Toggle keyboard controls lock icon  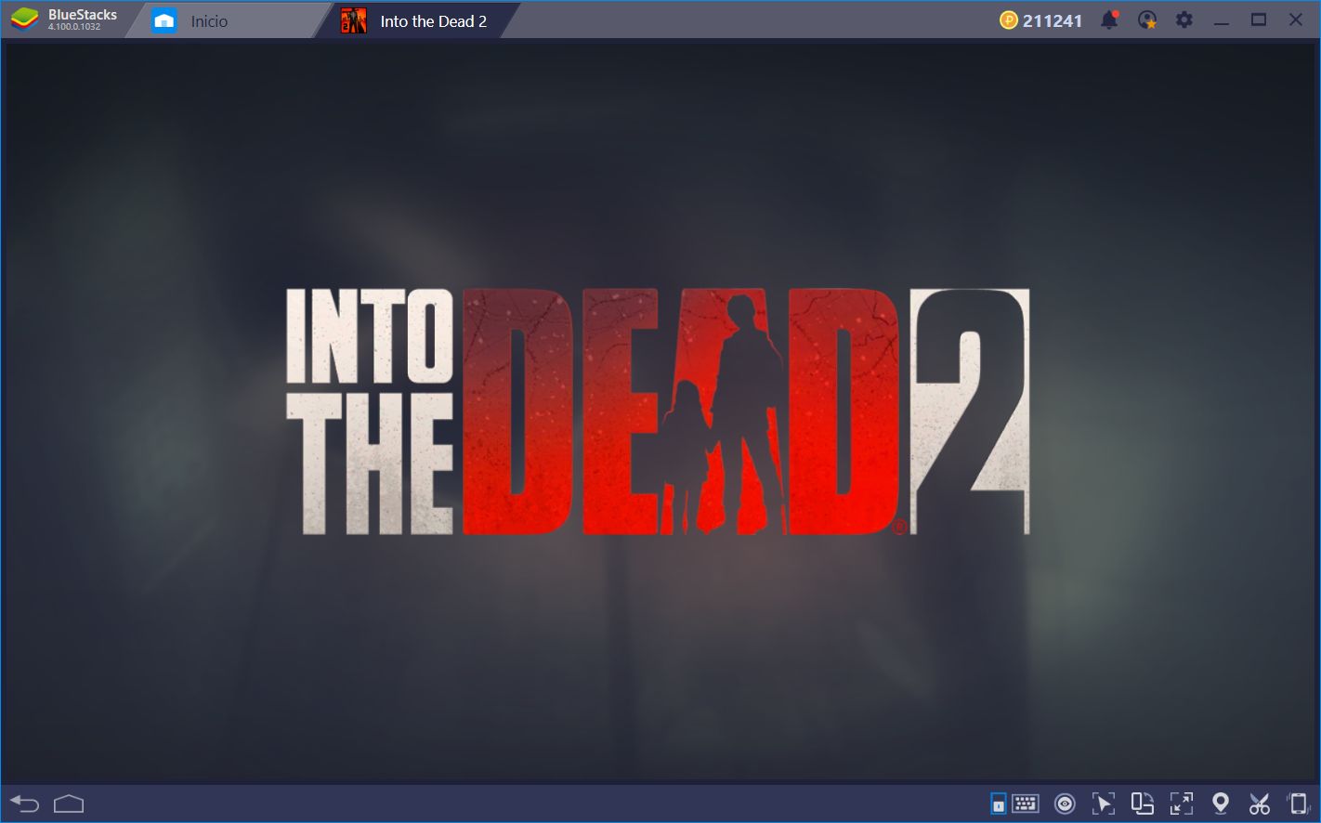pyautogui.click(x=998, y=803)
